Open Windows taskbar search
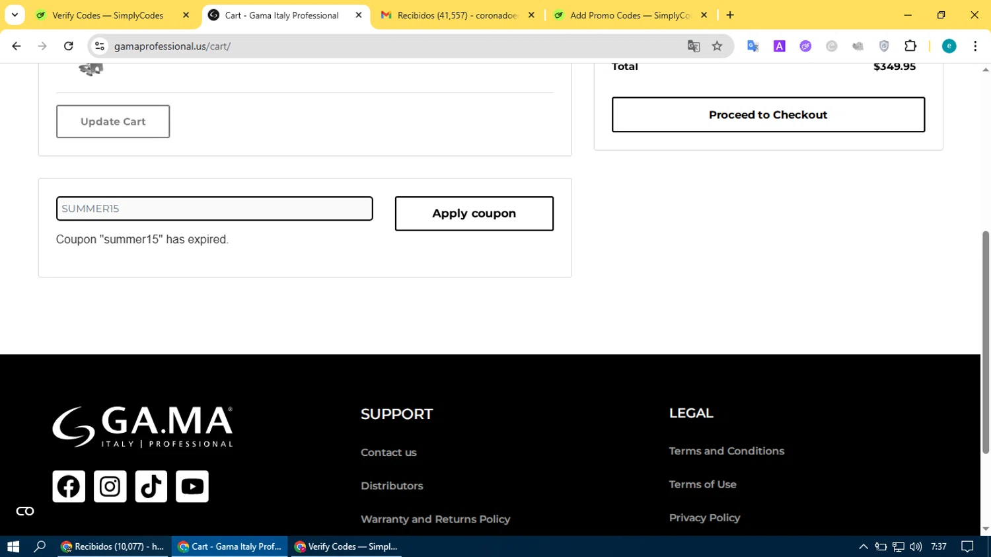 click(x=40, y=546)
